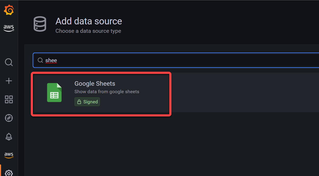The image size is (319, 176).
Task: Click the Google Sheets title text
Action: (95, 84)
